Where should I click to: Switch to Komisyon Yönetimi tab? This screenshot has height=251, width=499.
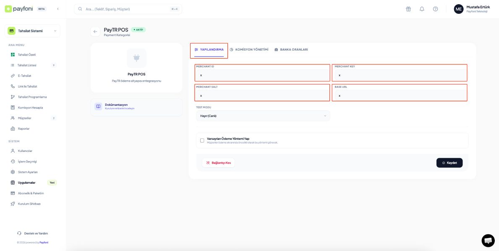[249, 50]
